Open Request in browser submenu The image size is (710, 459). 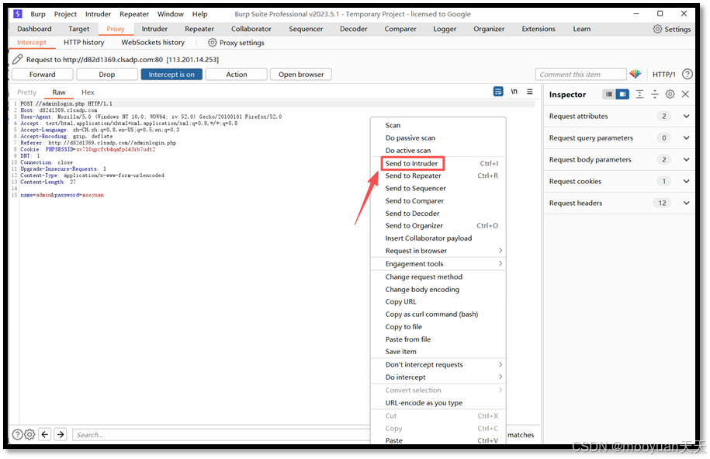coord(438,251)
